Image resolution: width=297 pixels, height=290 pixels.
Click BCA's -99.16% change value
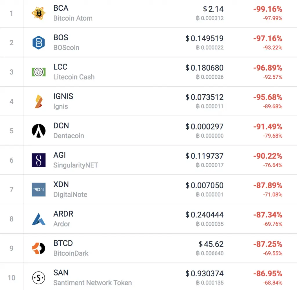(x=267, y=9)
